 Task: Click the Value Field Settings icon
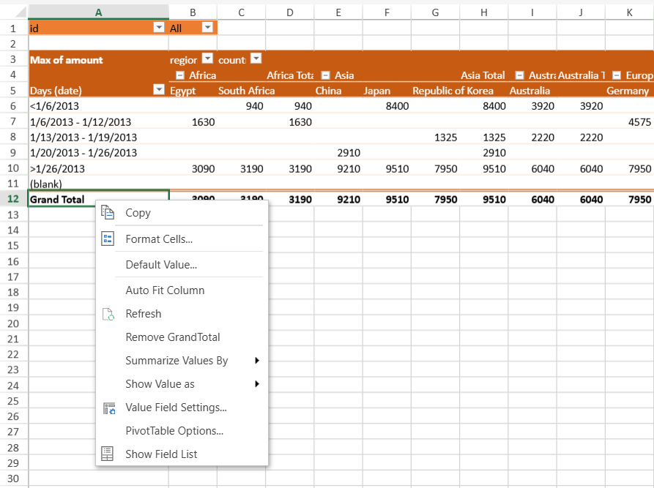pyautogui.click(x=108, y=408)
